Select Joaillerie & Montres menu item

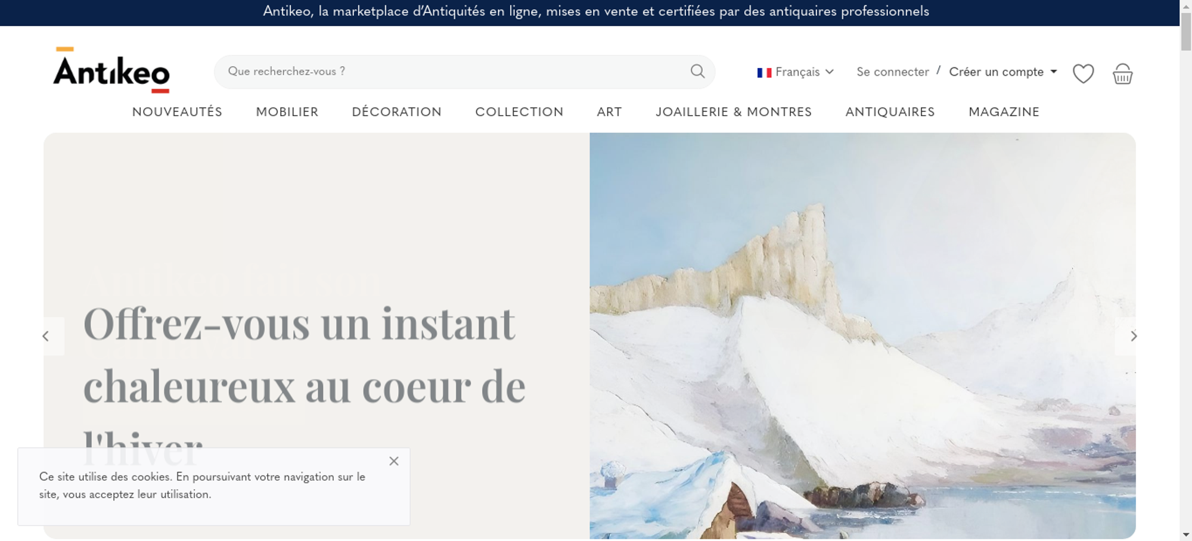[x=734, y=112]
